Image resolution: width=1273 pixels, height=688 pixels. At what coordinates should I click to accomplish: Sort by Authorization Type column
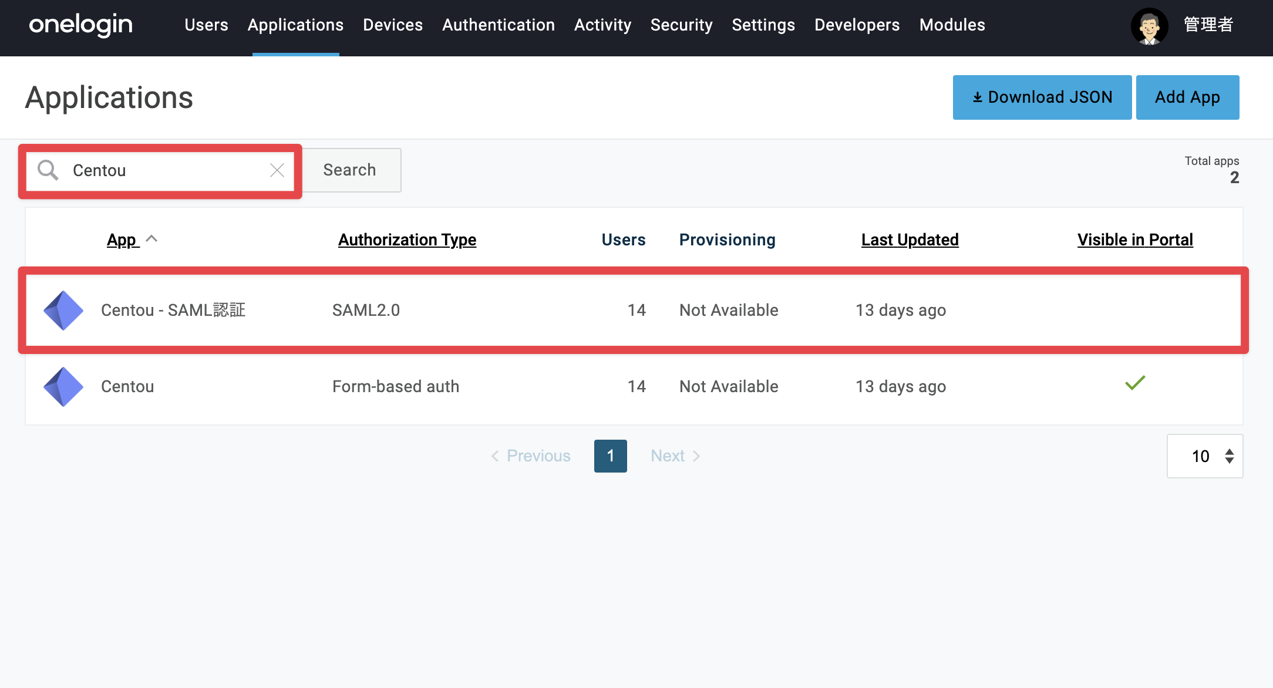coord(407,240)
